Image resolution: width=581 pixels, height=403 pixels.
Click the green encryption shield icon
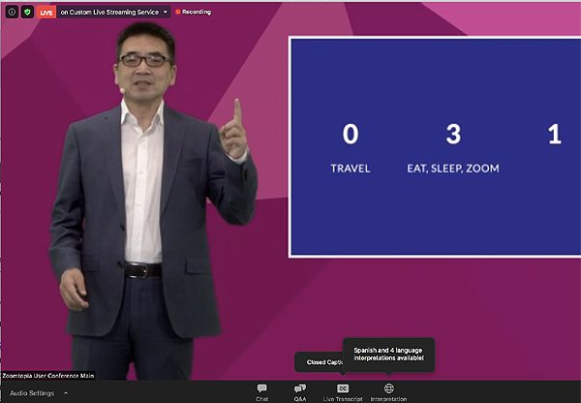[x=26, y=12]
